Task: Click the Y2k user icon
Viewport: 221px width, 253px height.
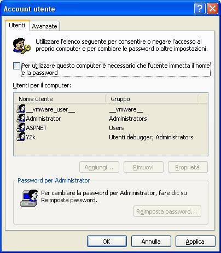Action: 21,137
